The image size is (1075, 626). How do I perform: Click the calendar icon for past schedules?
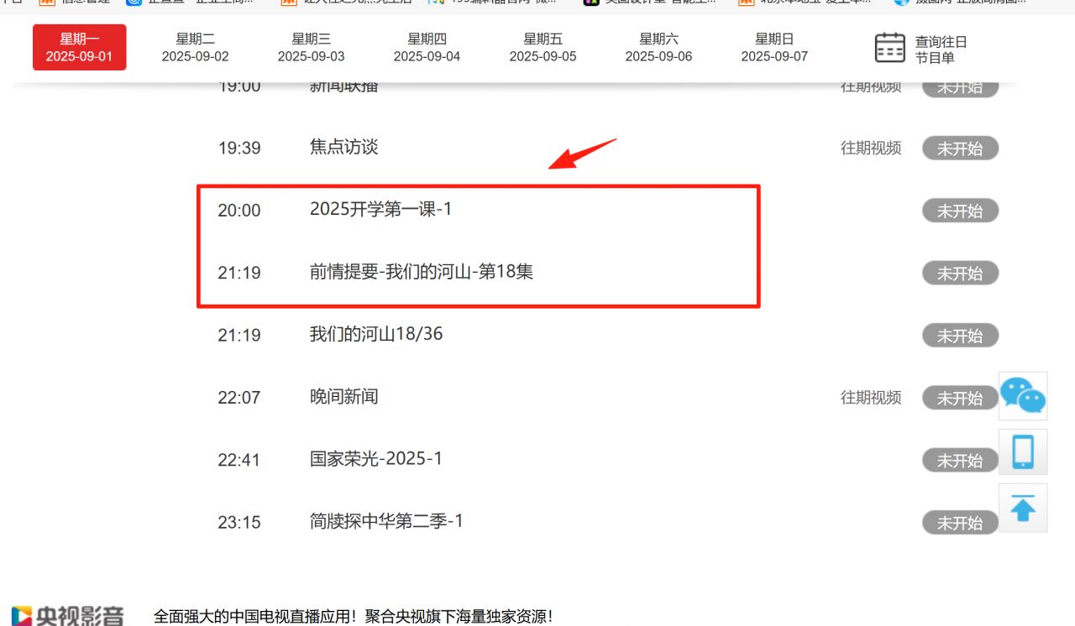(890, 48)
